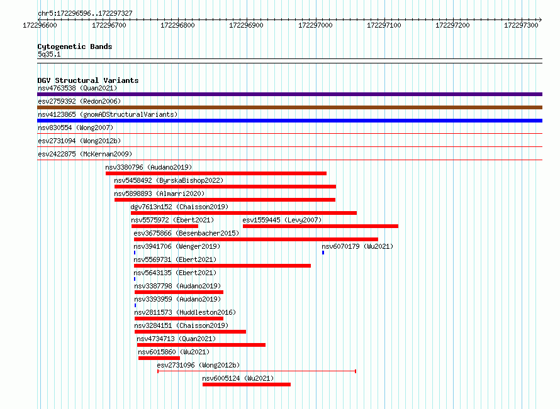The height and width of the screenshot is (409, 560).
Task: Open nsv3393959 (Audano2019) label
Action: (177, 299)
